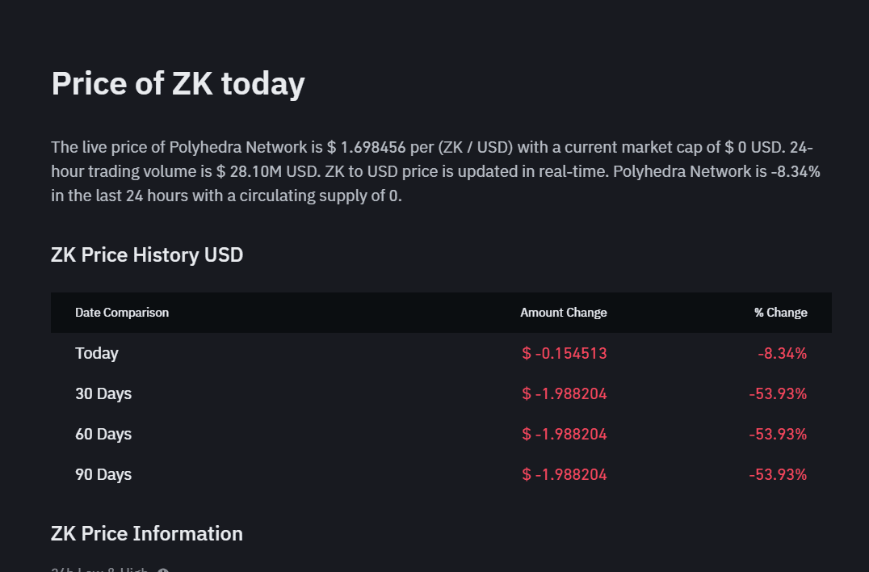Click the 60 Days amount change value
Viewport: 869px width, 572px height.
click(x=565, y=434)
